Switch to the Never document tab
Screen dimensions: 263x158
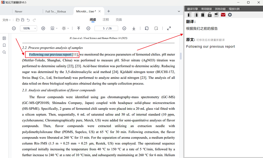pos(19,11)
